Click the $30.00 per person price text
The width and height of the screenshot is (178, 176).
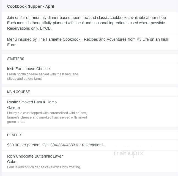(24, 145)
